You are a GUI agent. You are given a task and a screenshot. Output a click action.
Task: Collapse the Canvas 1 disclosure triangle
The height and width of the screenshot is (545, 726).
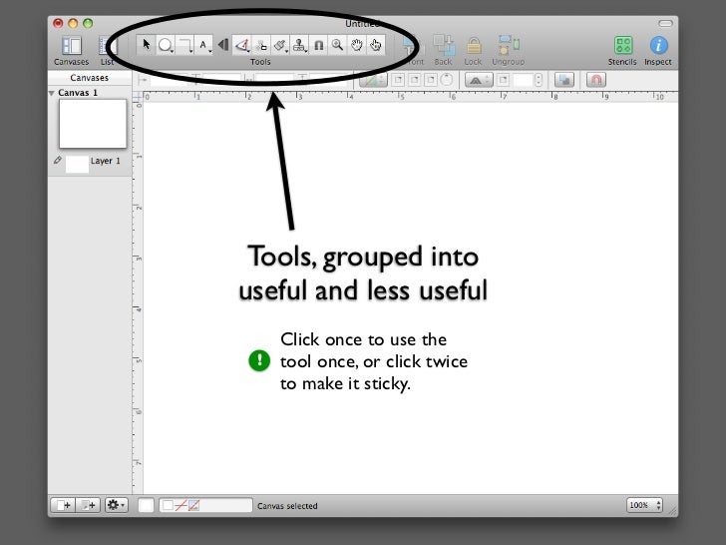52,93
